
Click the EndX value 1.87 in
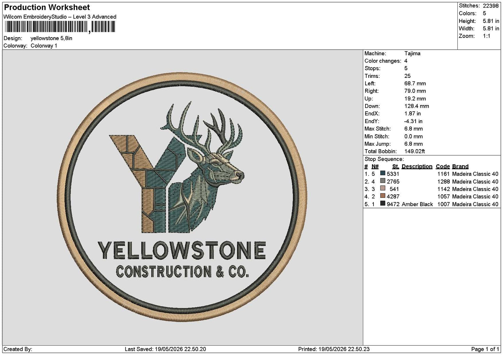pyautogui.click(x=412, y=114)
